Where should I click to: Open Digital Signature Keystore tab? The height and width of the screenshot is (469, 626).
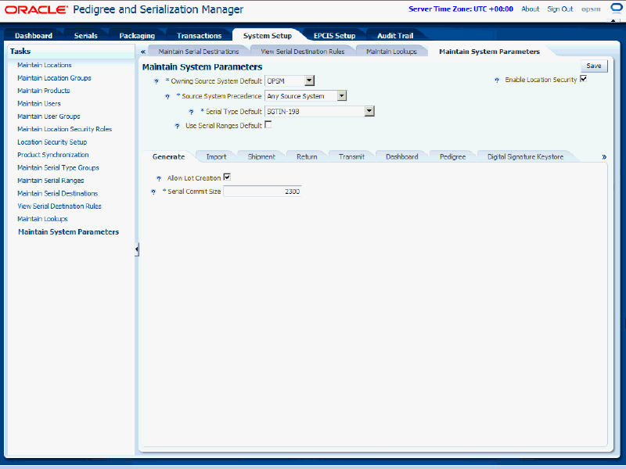click(x=525, y=157)
